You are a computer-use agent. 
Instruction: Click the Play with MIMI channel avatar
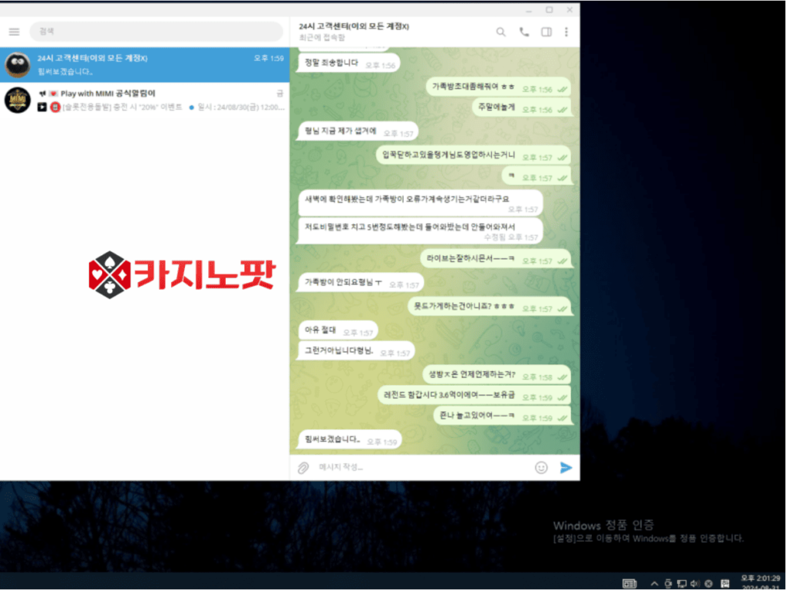tap(18, 100)
